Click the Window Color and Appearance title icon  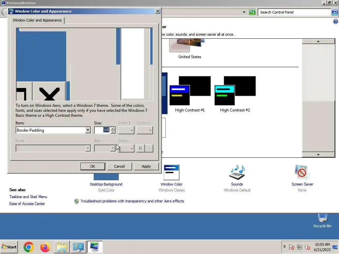click(x=11, y=11)
